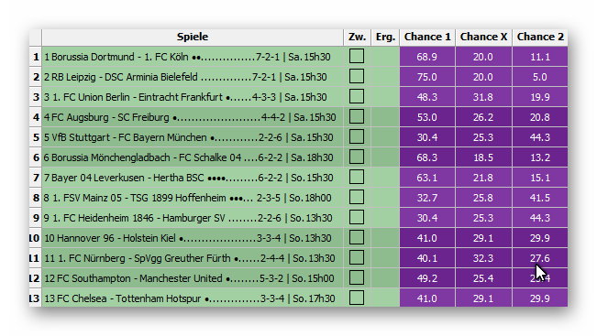Select the Erg. column header
This screenshot has width=597, height=336.
click(x=385, y=37)
